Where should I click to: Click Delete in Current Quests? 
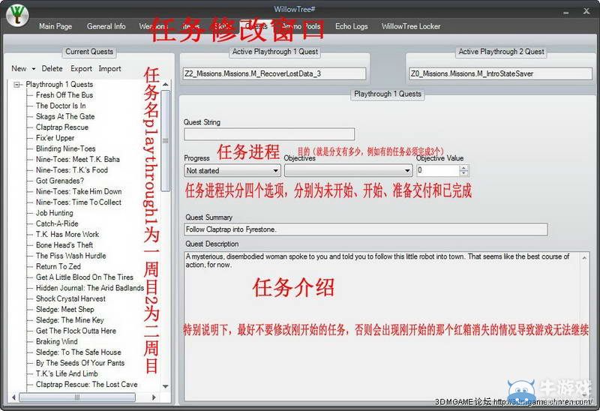52,68
